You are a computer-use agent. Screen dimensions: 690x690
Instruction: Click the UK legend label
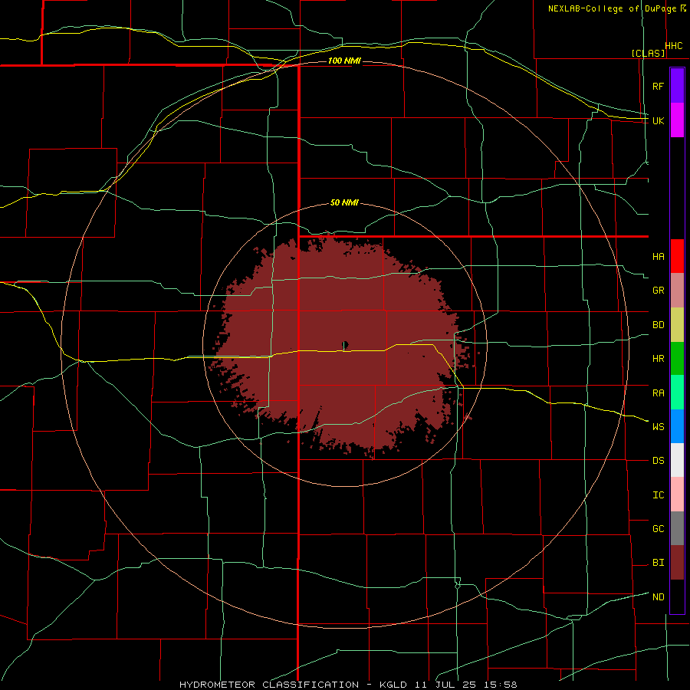(x=658, y=120)
